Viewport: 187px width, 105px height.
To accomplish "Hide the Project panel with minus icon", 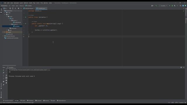I will click(21, 8).
